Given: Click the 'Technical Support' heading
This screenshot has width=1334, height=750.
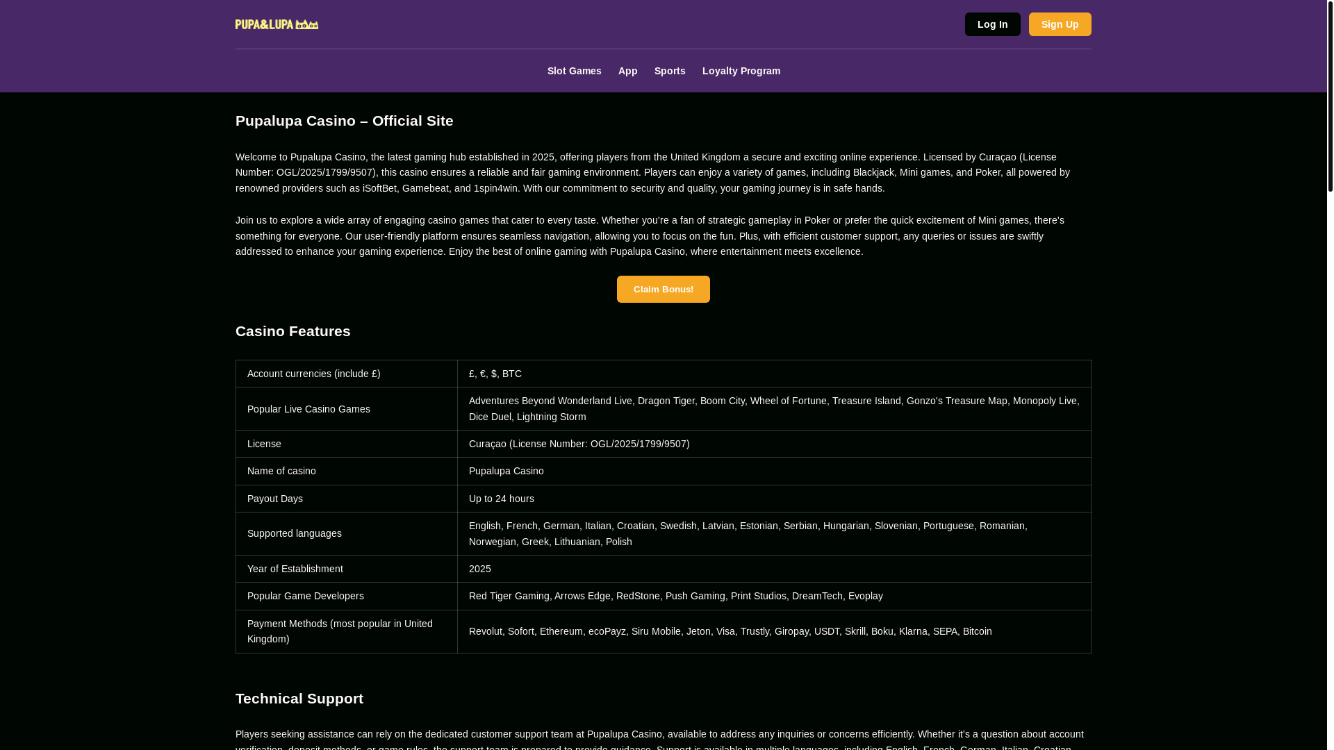Looking at the screenshot, I should click(x=299, y=699).
